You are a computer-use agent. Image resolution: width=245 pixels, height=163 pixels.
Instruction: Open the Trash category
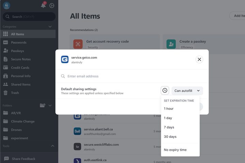pyautogui.click(x=15, y=93)
